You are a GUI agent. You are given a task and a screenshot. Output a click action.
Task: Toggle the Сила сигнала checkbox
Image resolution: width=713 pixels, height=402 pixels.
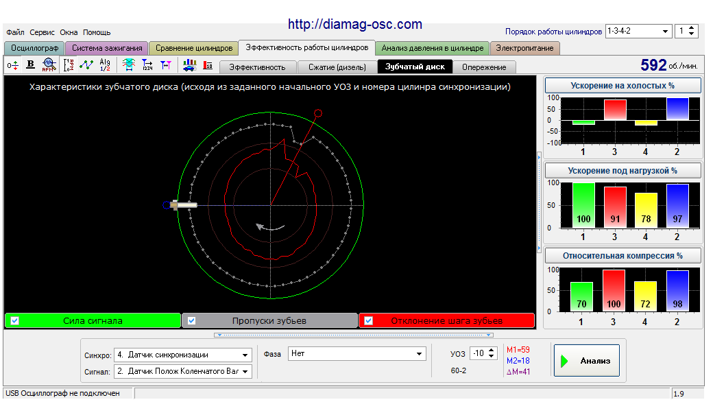pos(14,320)
